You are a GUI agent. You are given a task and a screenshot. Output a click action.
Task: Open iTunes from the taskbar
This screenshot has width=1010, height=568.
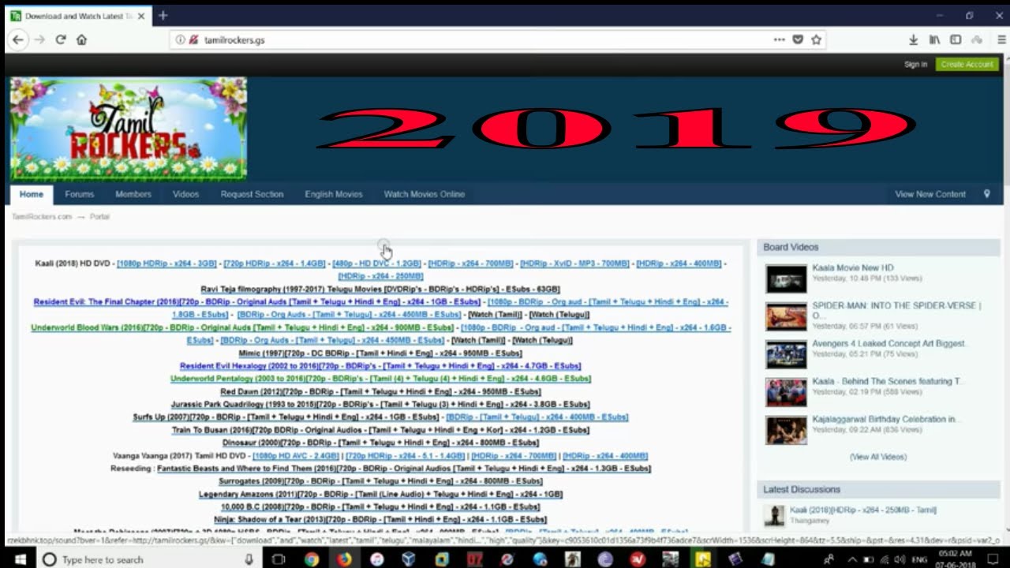[x=376, y=559]
